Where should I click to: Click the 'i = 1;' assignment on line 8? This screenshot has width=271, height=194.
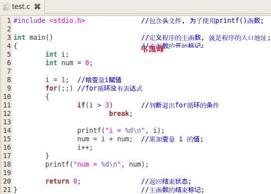[x=57, y=80]
